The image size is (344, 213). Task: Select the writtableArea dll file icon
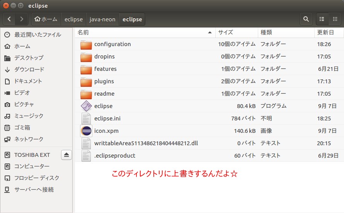pos(86,143)
